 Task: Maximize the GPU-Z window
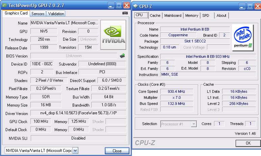pyautogui.click(x=119, y=5)
